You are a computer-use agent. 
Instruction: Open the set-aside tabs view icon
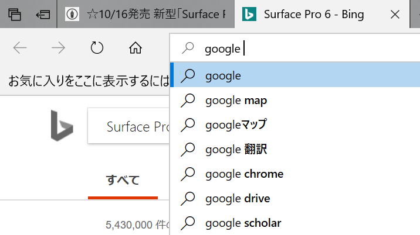(15, 15)
